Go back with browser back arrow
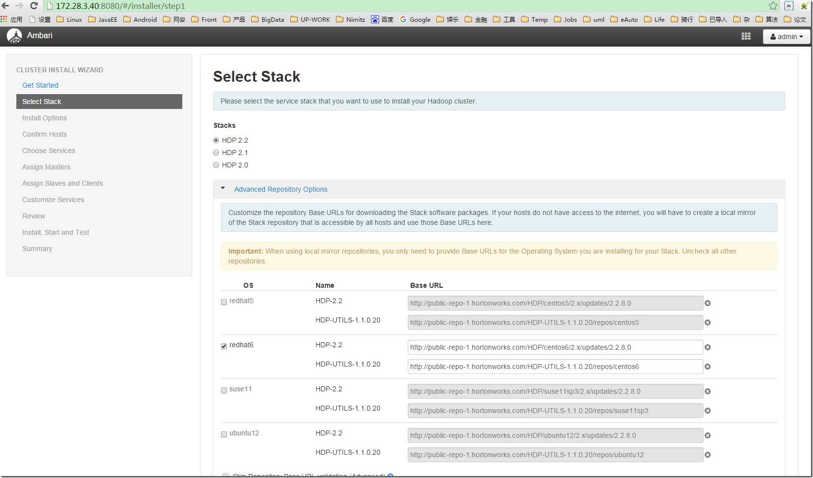The width and height of the screenshot is (813, 478). (x=5, y=6)
